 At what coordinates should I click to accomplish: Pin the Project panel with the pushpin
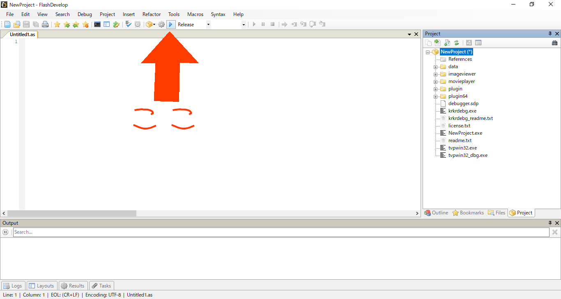(550, 34)
